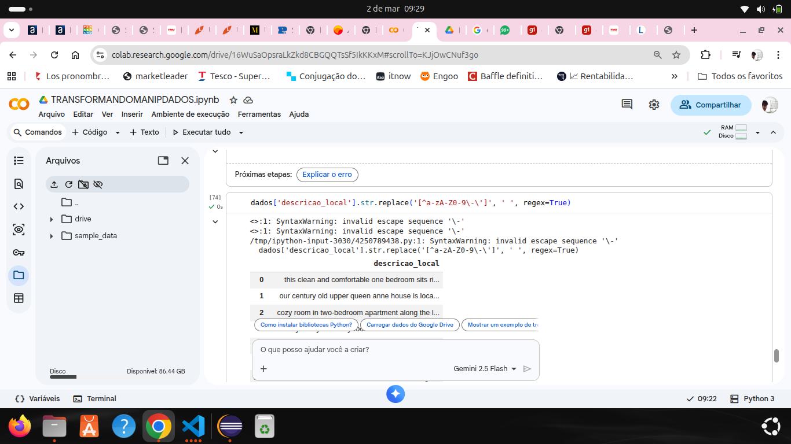Click the Explicar o erro button
791x444 pixels.
[x=327, y=175]
